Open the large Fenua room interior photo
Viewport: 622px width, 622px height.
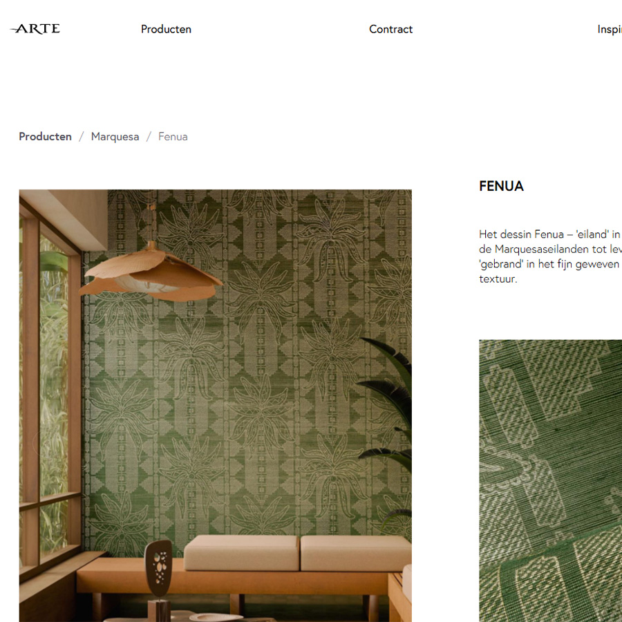216,406
